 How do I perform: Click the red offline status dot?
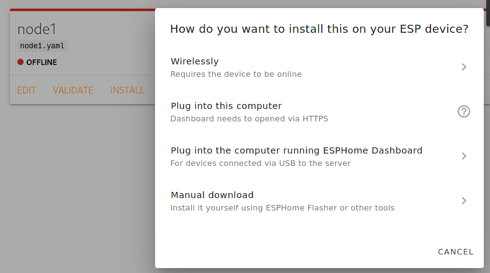pyautogui.click(x=20, y=62)
